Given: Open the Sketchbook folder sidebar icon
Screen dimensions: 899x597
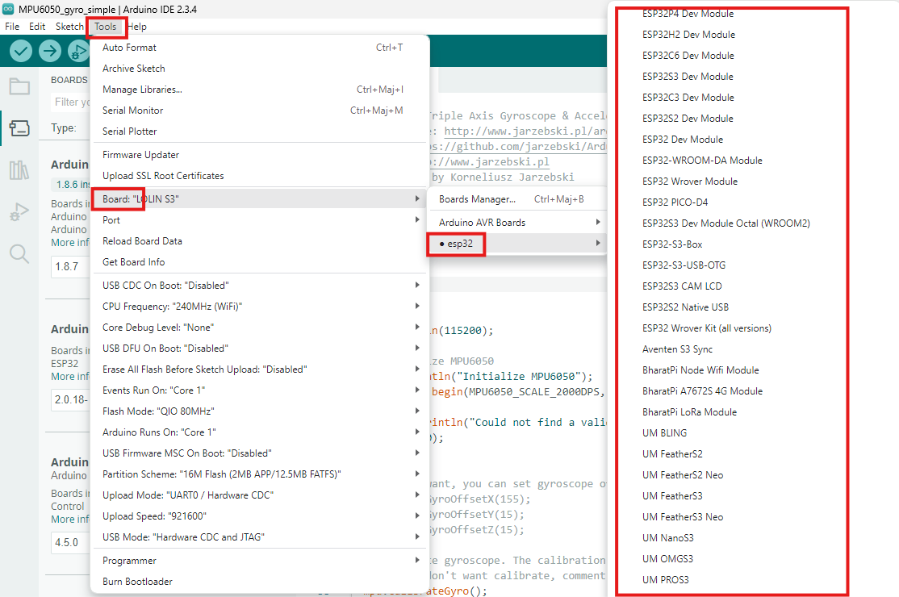Looking at the screenshot, I should (19, 86).
